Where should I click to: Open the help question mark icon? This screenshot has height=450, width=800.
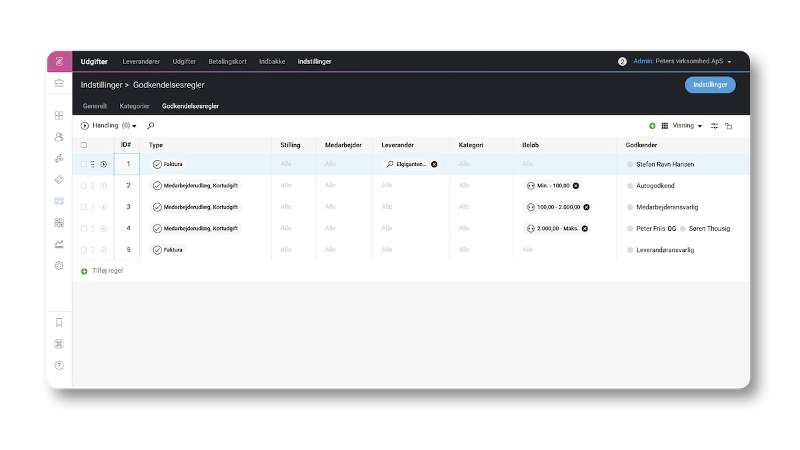[59, 365]
